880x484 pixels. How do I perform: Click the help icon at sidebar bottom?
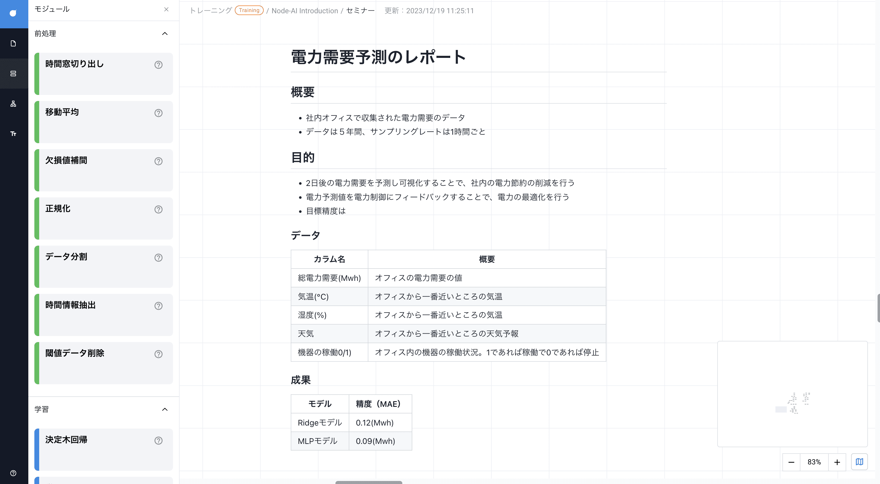[x=13, y=473]
